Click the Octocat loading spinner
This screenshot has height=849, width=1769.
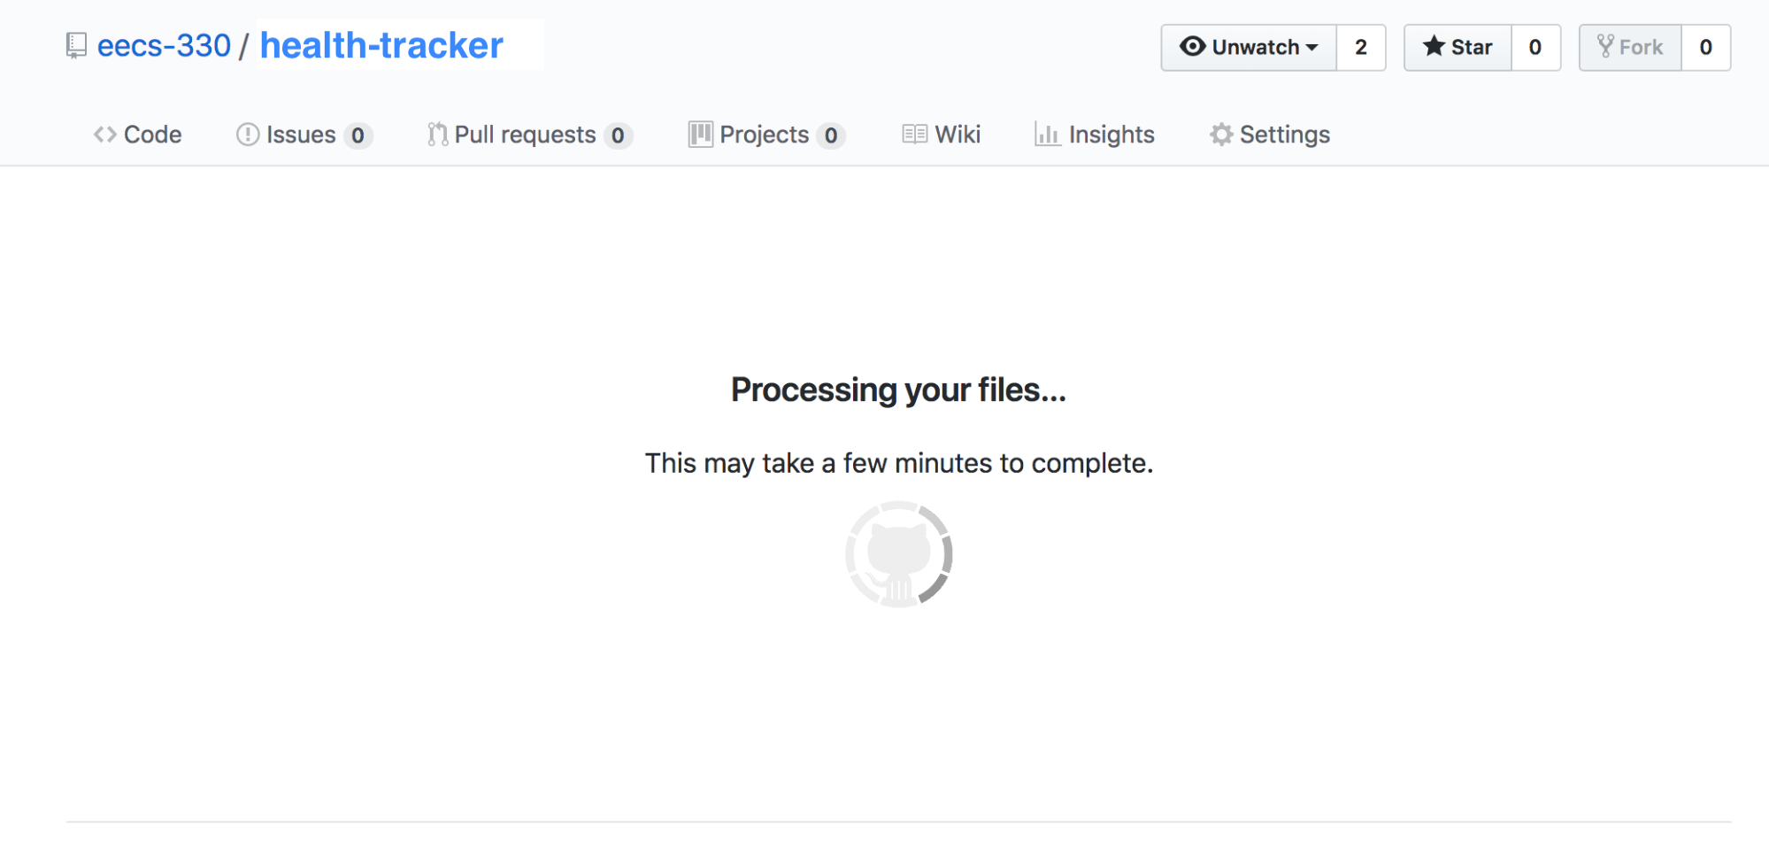(x=898, y=554)
